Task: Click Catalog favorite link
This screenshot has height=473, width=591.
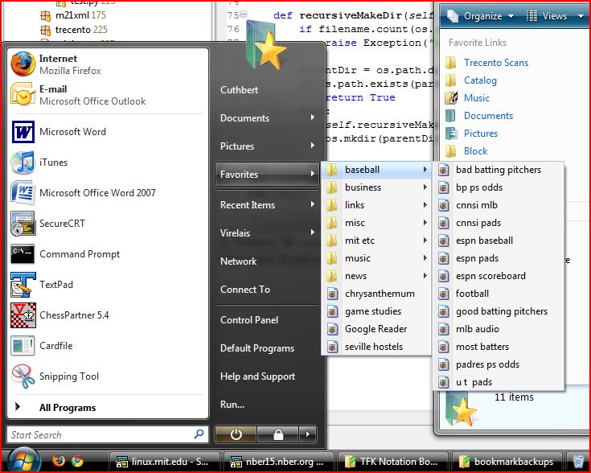Action: [480, 80]
